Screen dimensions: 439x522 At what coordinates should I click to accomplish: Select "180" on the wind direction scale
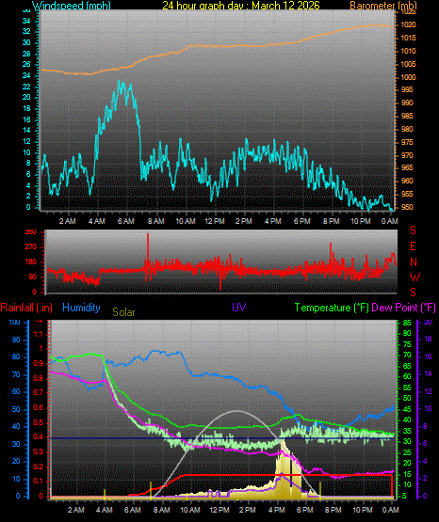(31, 262)
